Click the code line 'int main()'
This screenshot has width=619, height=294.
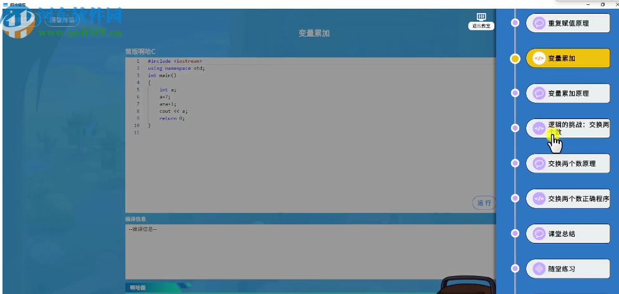click(162, 75)
